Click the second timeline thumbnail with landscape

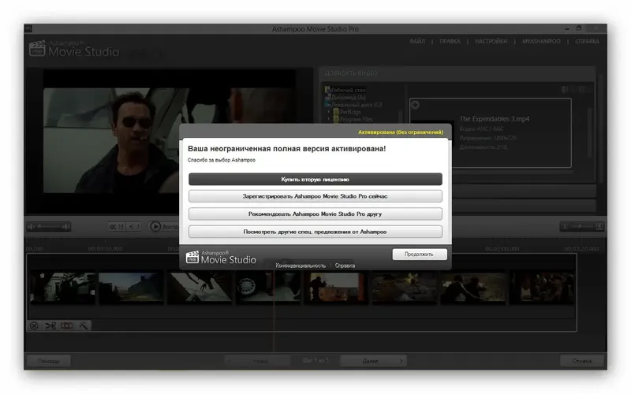tap(131, 288)
